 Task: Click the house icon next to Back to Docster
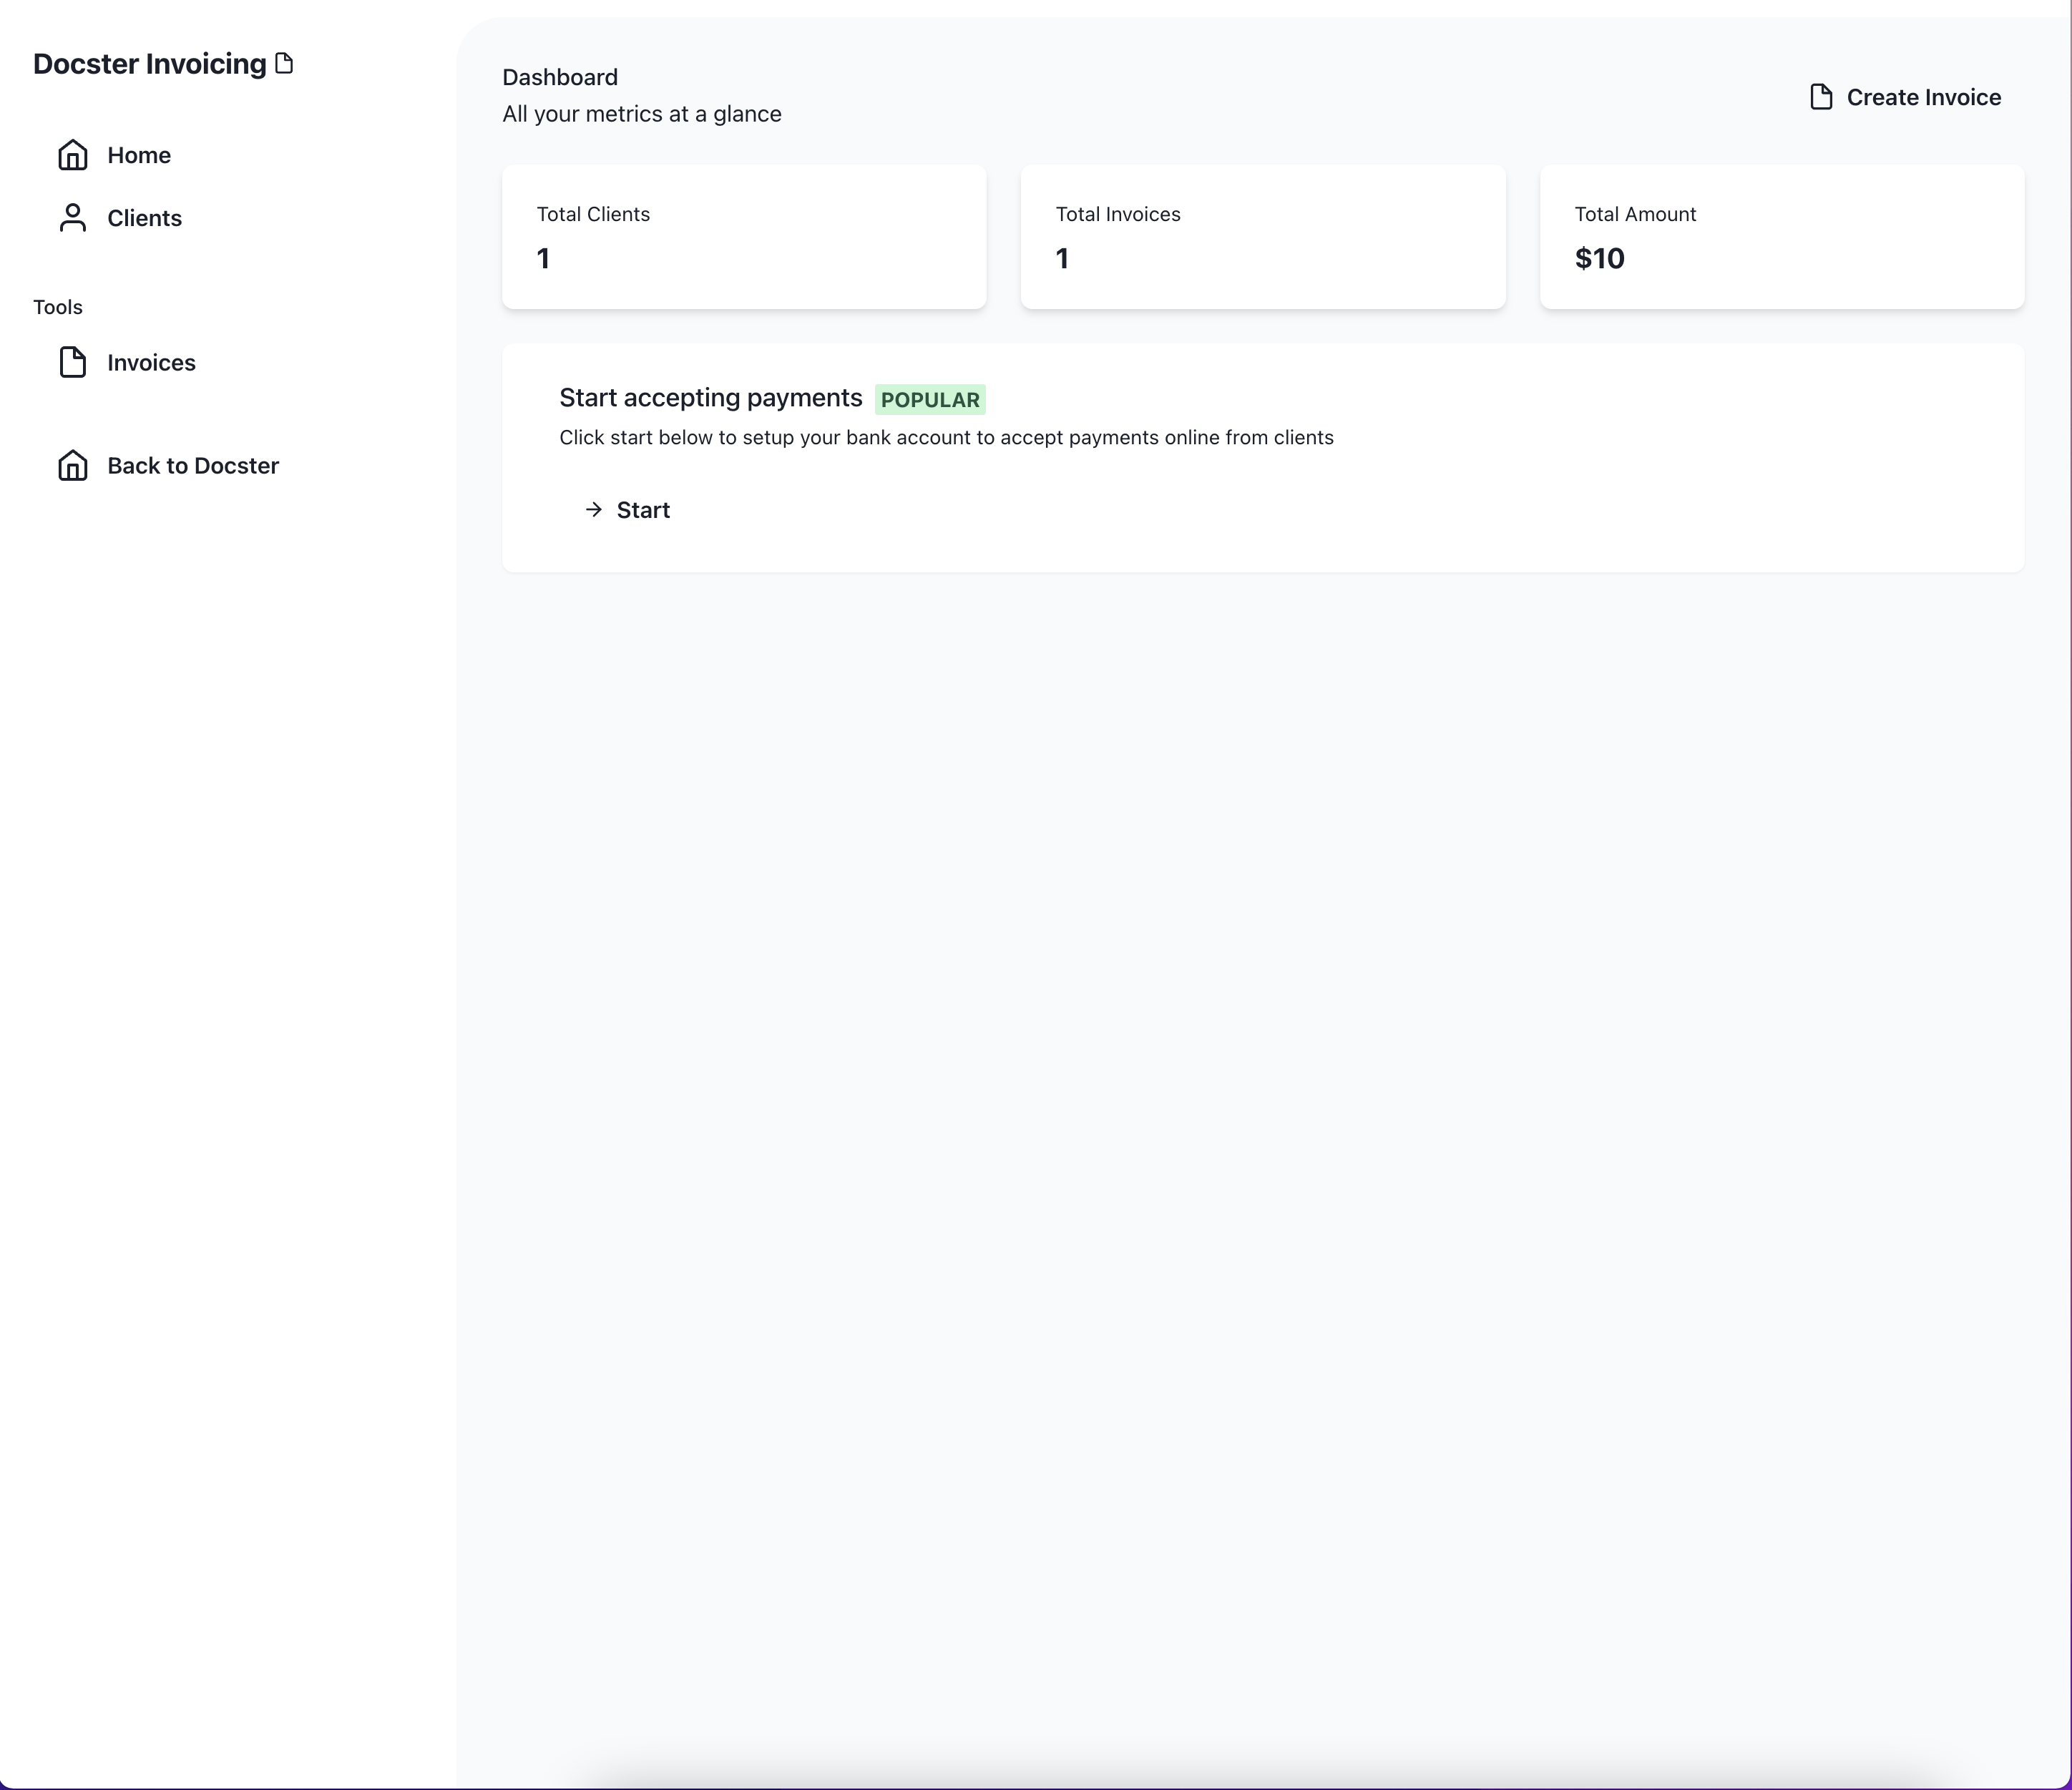(x=73, y=465)
